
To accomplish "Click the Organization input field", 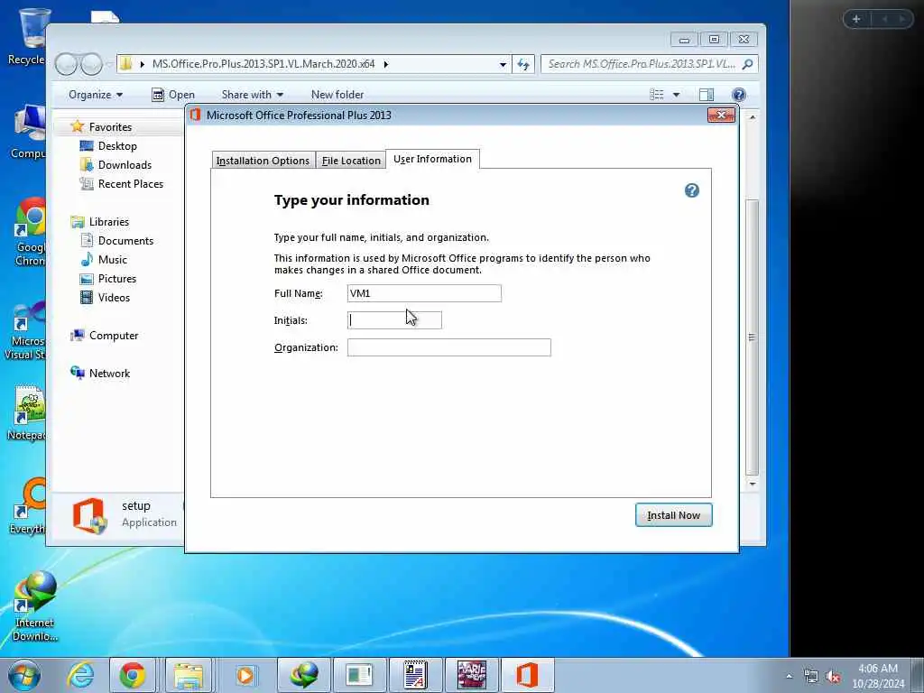I will [449, 347].
